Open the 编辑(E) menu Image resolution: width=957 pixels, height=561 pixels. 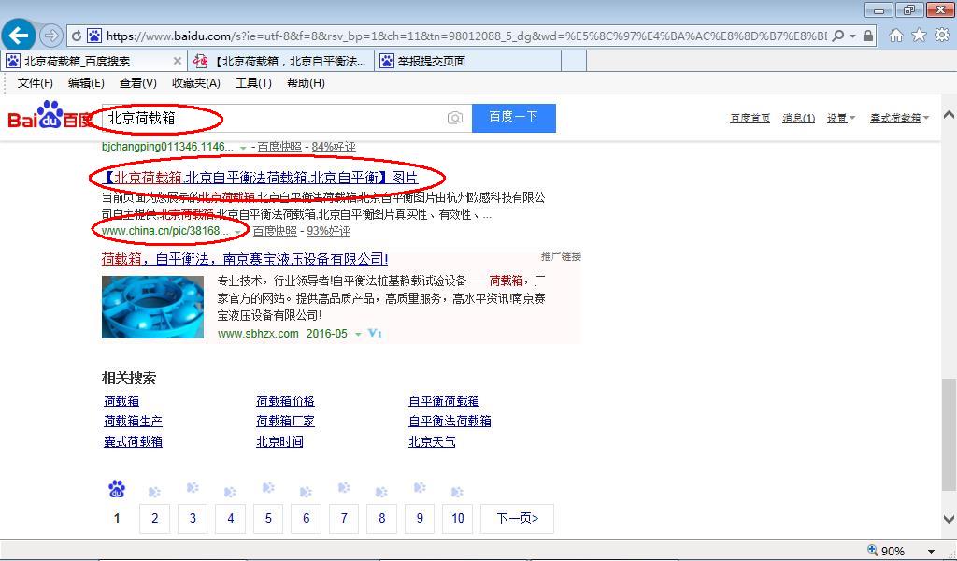(x=86, y=83)
